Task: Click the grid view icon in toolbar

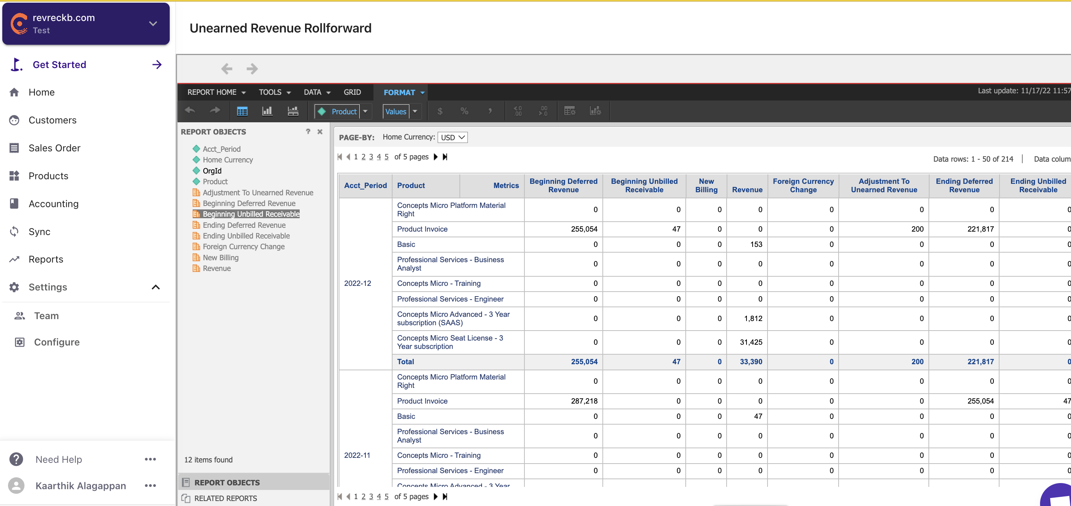Action: tap(242, 111)
